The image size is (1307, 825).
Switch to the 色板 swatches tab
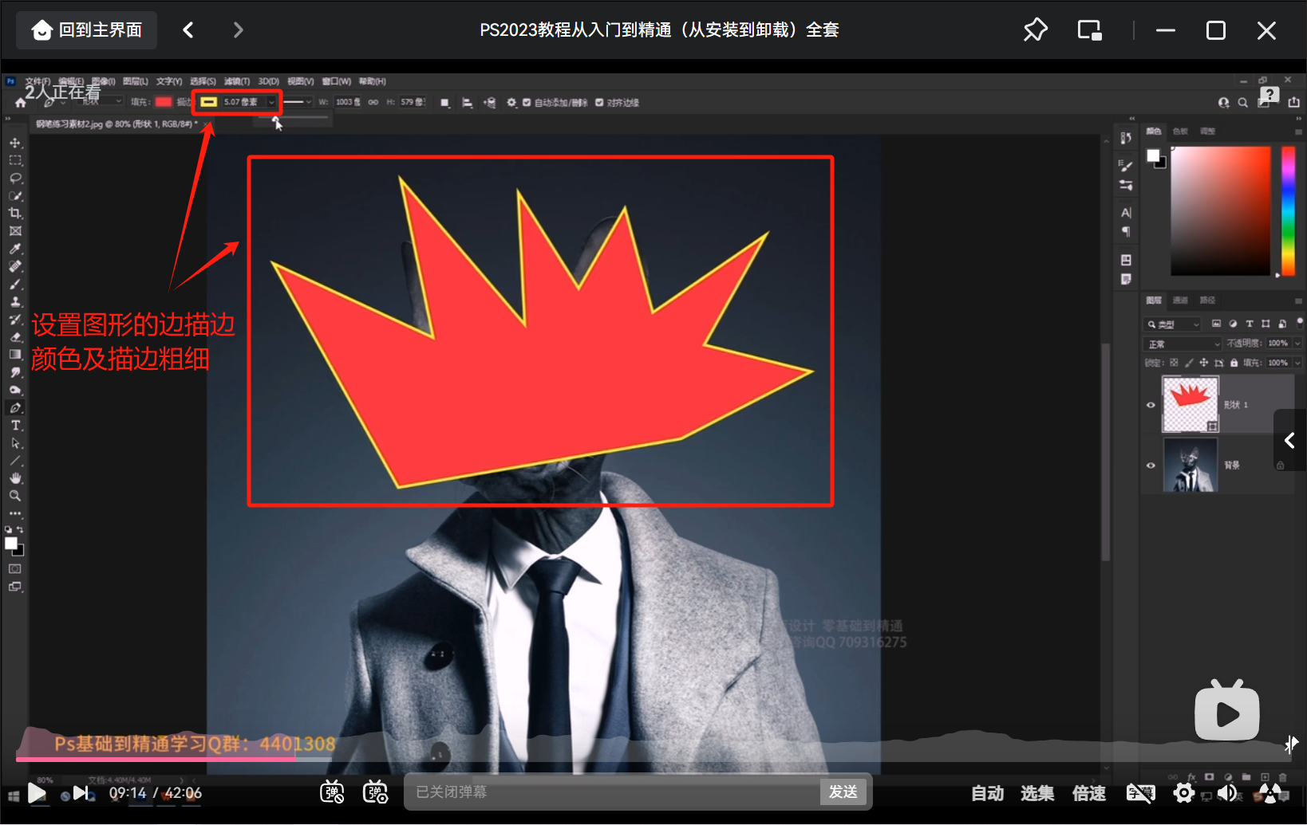tap(1180, 131)
